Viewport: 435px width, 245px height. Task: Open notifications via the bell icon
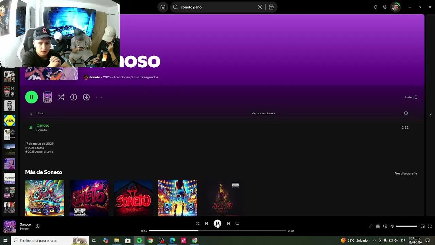[x=376, y=7]
